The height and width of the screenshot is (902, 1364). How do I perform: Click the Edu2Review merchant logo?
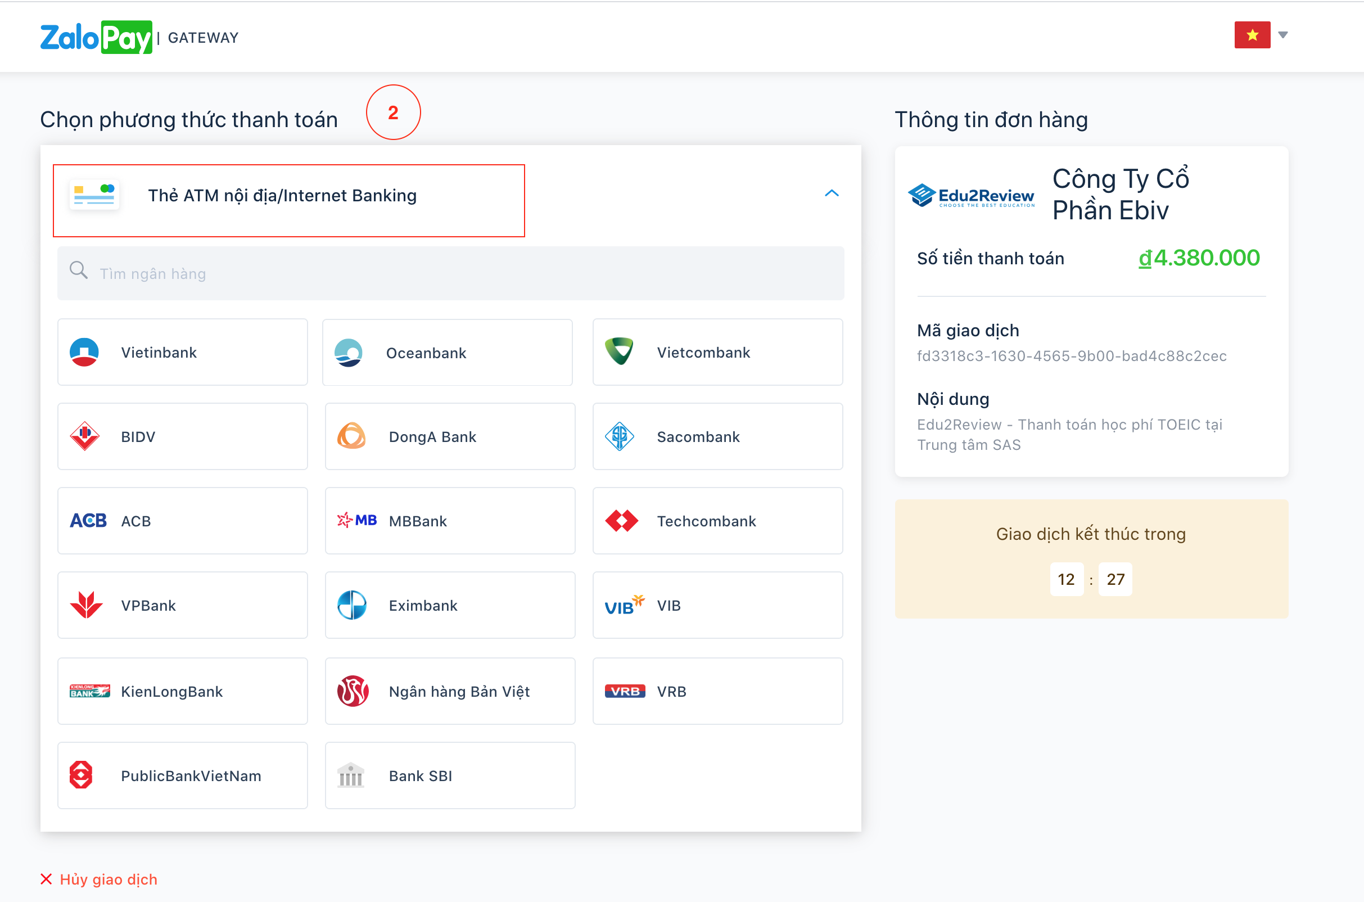point(971,196)
